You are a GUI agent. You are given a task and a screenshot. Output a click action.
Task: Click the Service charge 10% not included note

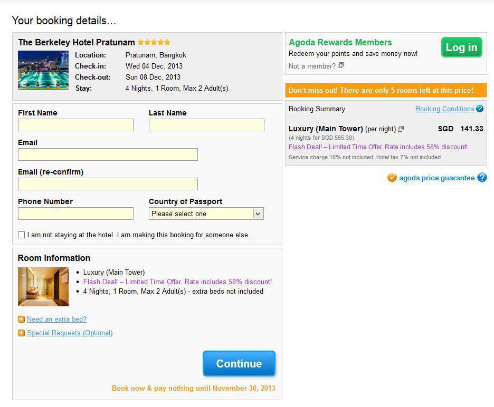point(365,157)
